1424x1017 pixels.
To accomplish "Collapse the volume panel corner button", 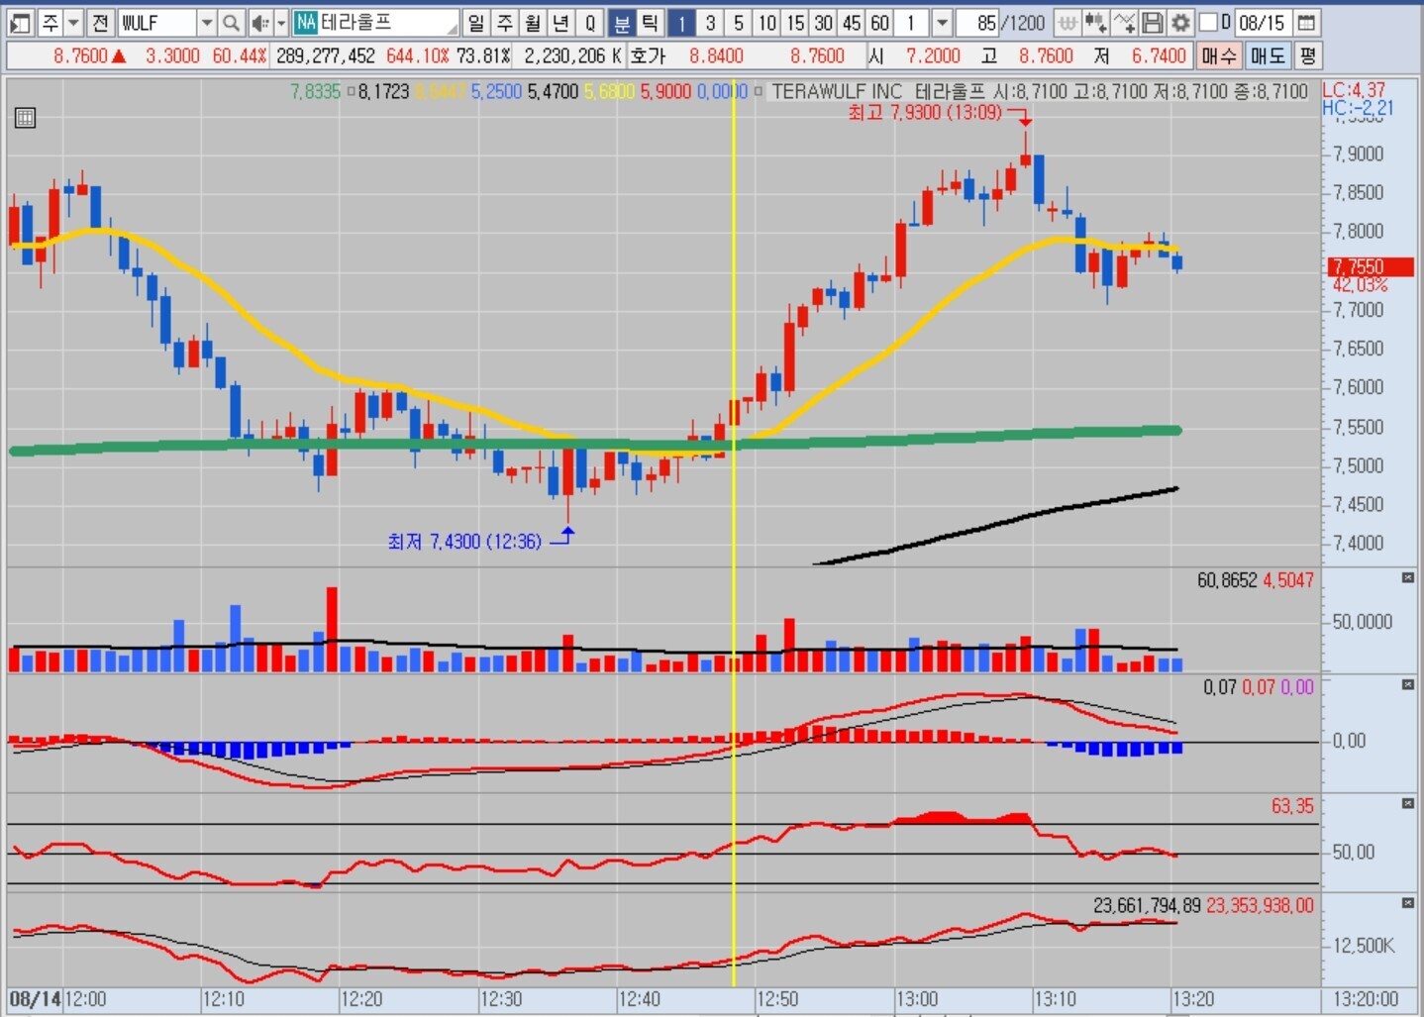I will click(1407, 577).
